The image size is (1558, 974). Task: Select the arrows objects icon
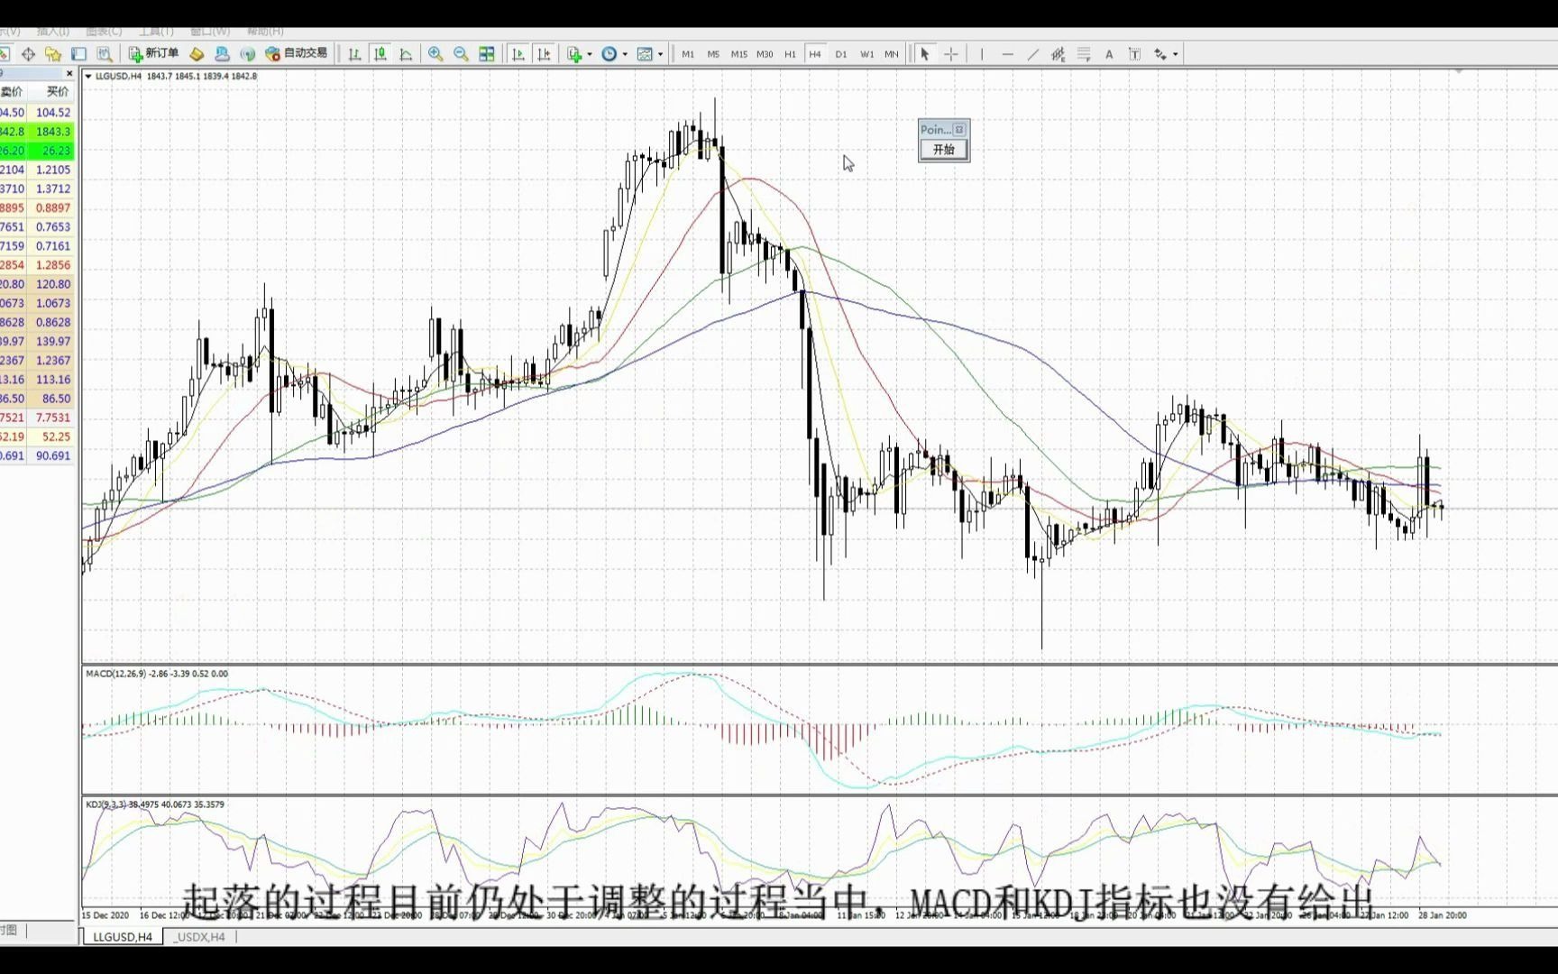pos(1160,54)
